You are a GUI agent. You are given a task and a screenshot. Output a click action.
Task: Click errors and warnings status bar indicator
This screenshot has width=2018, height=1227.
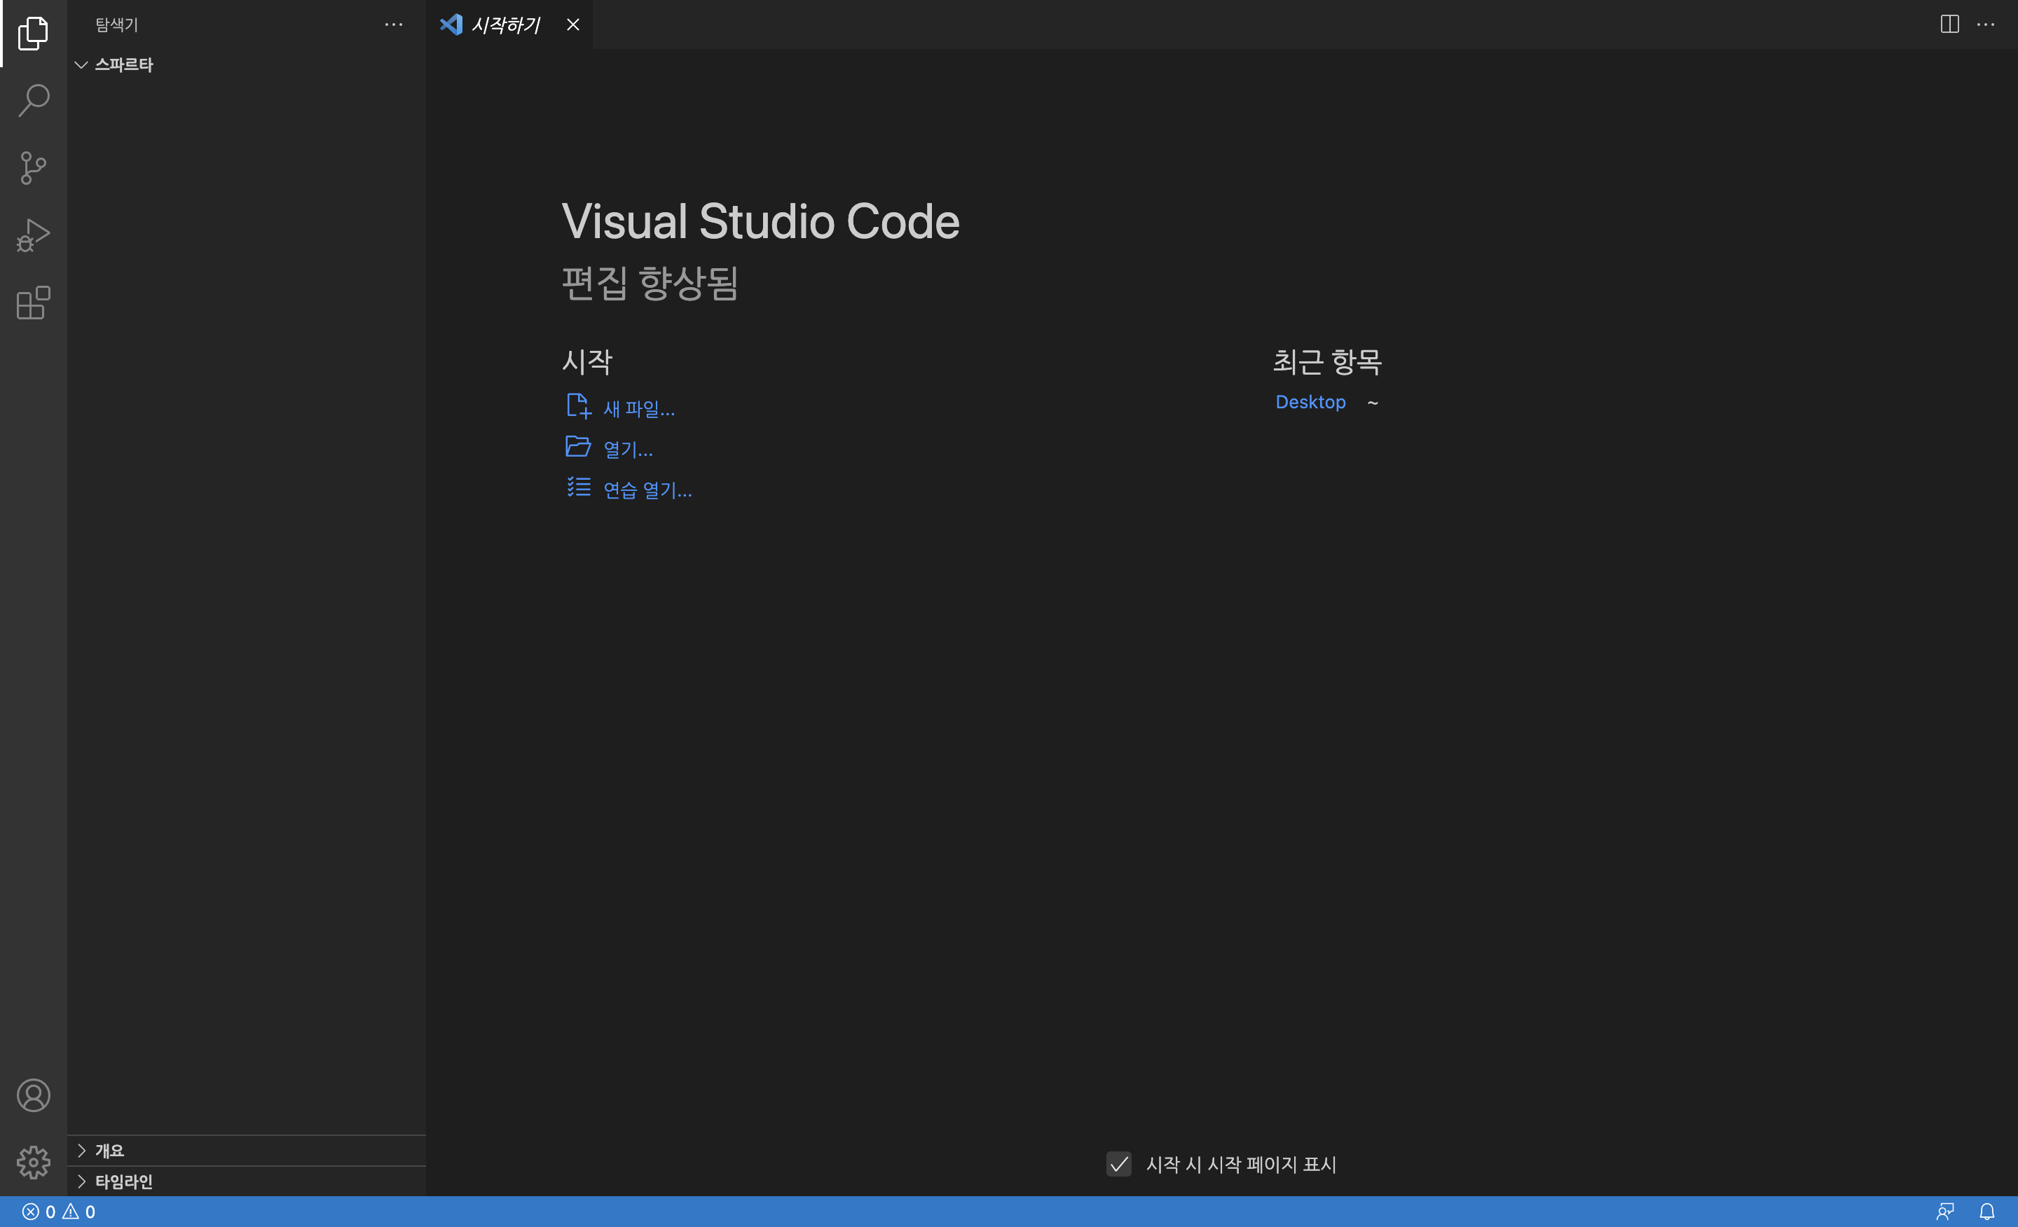[59, 1212]
